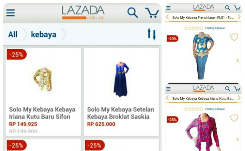The image size is (245, 151).
Task: Open Solo My Kebaya Setelan Broklat Saskia title
Action: pyautogui.click(x=121, y=113)
